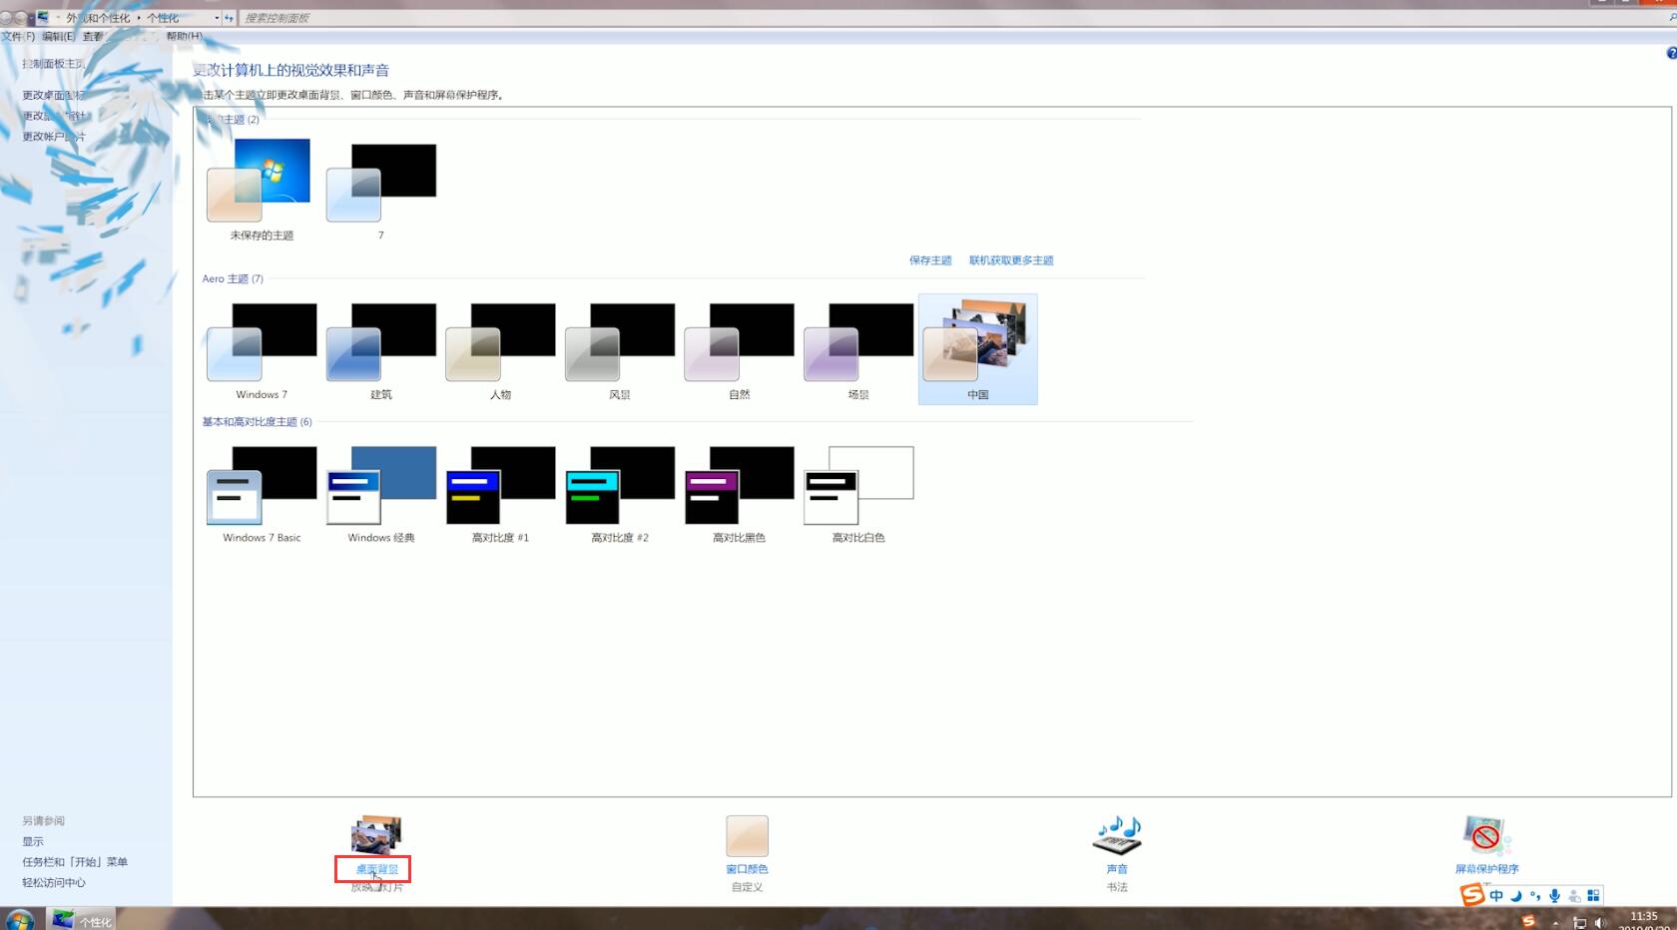The height and width of the screenshot is (930, 1677).
Task: Toggle punctuation mode on Sogou bar
Action: tap(1535, 895)
